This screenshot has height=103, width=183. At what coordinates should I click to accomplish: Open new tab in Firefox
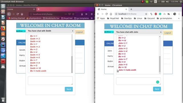click(39, 9)
